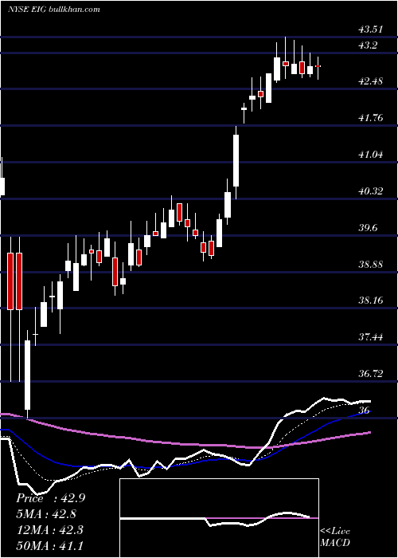Click the 5MA : 42.8 readout
Screen dimensions: 398x558
coord(46,514)
